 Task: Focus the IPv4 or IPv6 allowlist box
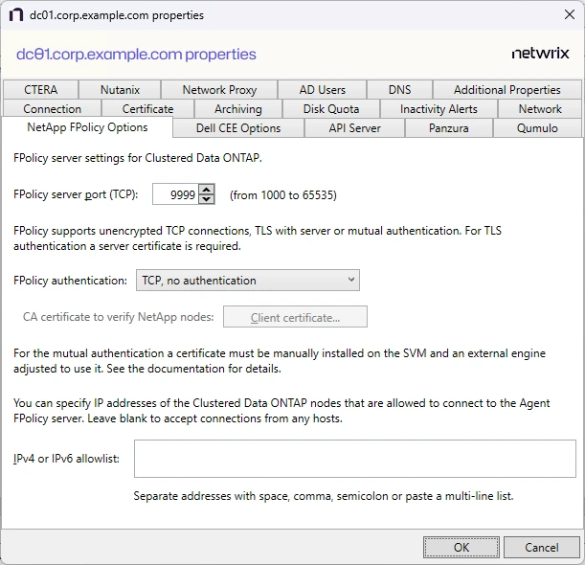pos(355,459)
